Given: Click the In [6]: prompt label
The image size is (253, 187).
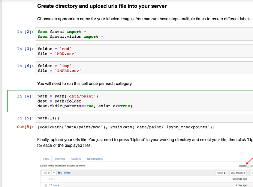Looking at the screenshot, I should (x=25, y=66).
